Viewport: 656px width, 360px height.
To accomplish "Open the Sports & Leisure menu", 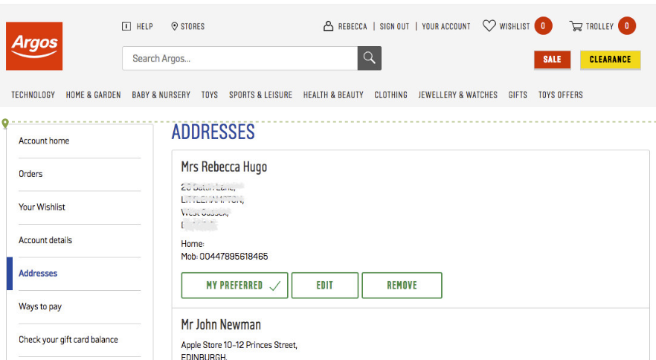I will [260, 95].
